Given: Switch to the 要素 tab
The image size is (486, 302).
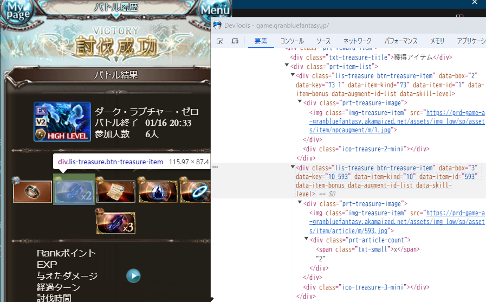Looking at the screenshot, I should (261, 41).
